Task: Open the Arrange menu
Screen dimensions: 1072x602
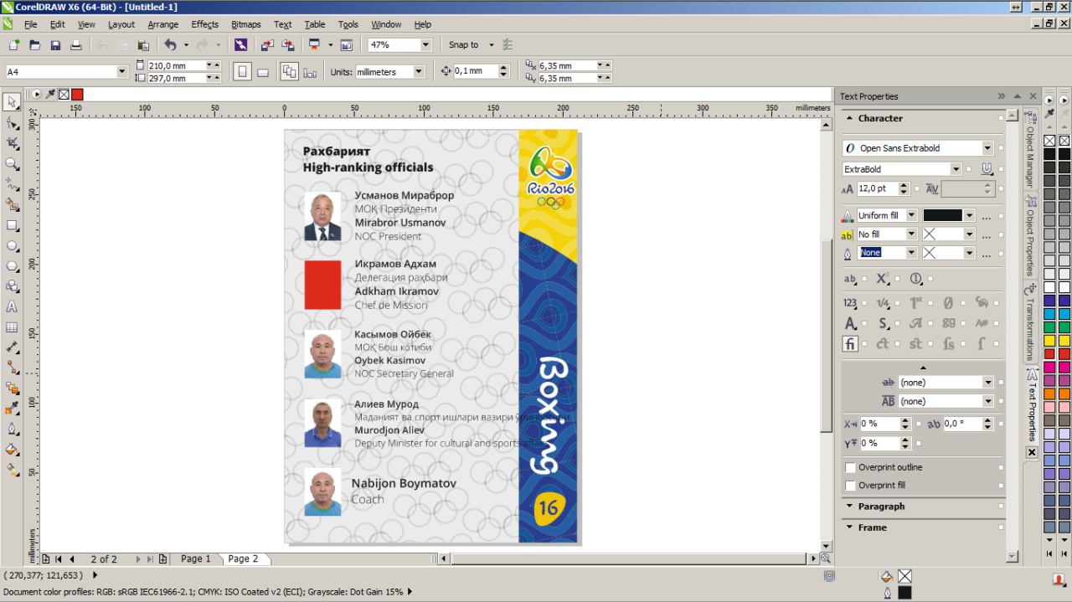Action: (163, 24)
